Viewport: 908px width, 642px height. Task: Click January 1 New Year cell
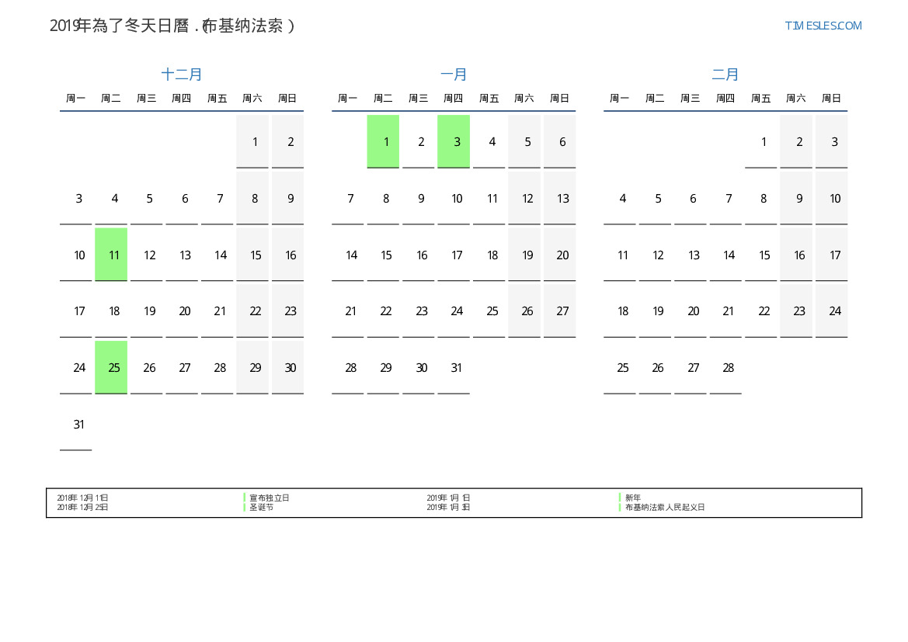[x=383, y=141]
